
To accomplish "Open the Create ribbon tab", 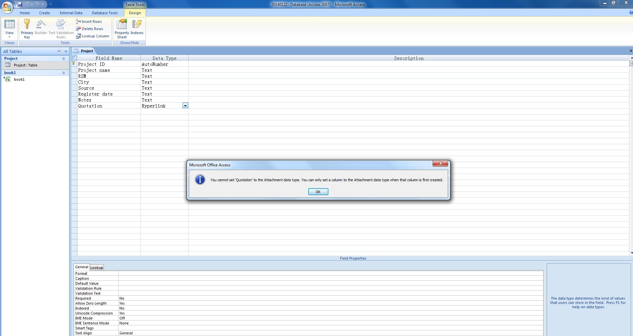I will coord(44,13).
